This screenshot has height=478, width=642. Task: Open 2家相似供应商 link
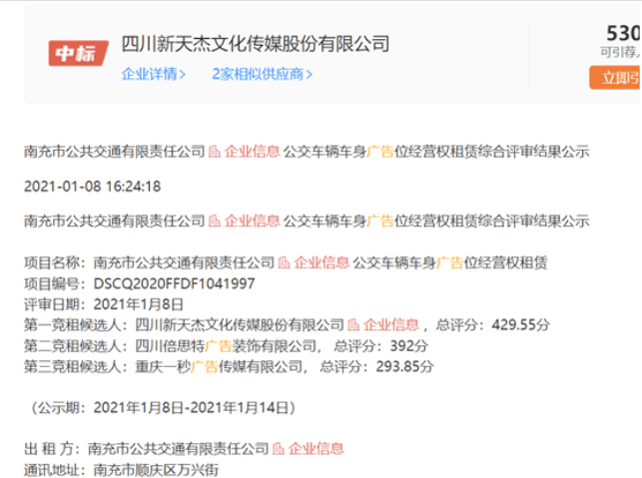[262, 75]
